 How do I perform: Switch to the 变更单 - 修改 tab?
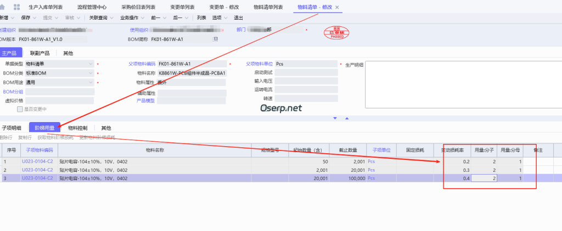pyautogui.click(x=224, y=7)
